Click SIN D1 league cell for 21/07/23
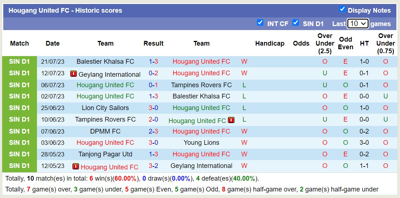This screenshot has width=400, height=198. (20, 62)
